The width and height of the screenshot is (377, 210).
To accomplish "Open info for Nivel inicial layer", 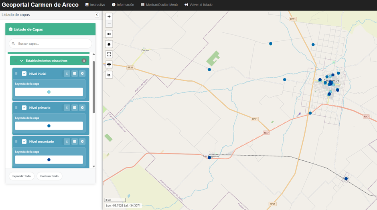I will (67, 74).
